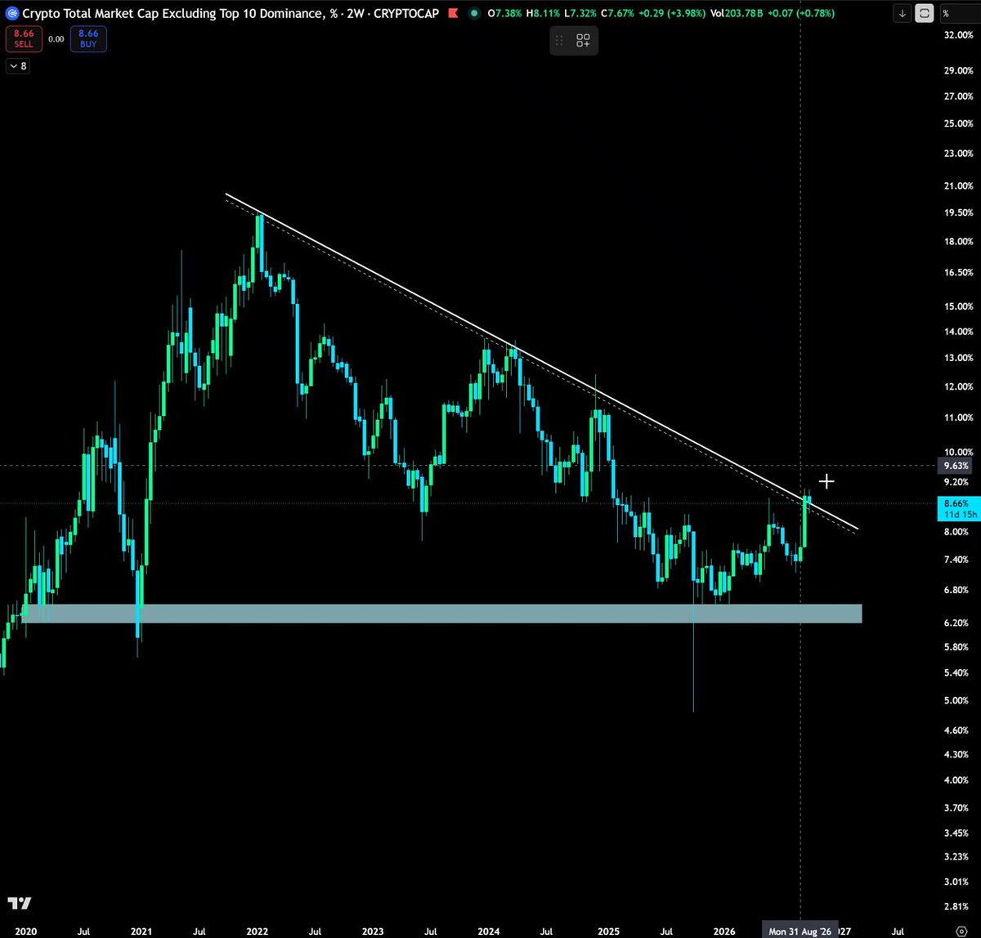Click the TradingView logo in bottom corner
This screenshot has height=938, width=981.
coord(20,903)
